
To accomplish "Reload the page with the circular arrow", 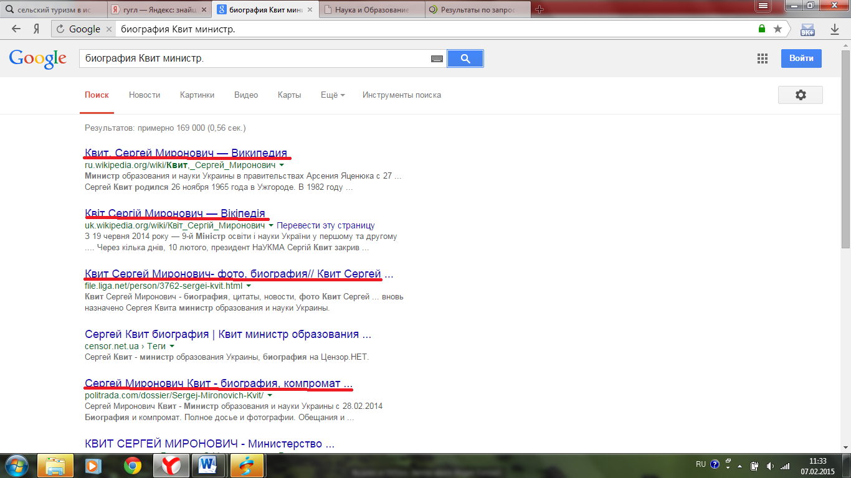I will coord(60,29).
